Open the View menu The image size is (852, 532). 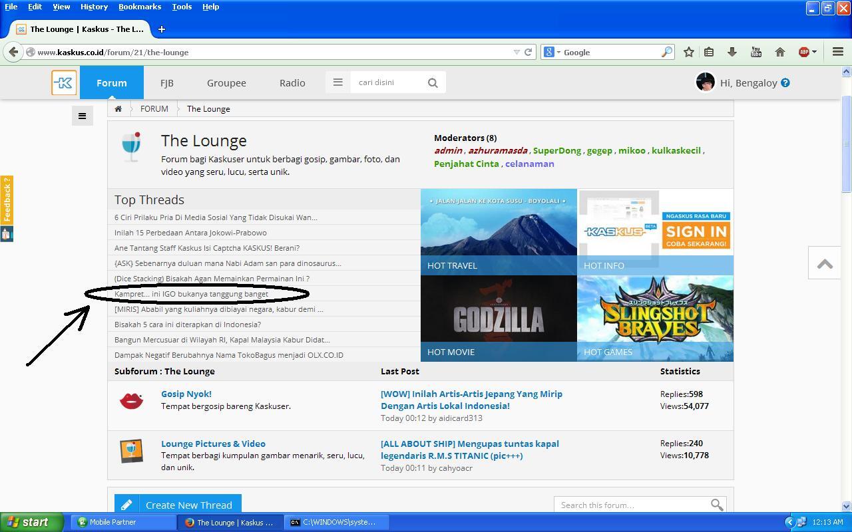click(61, 7)
